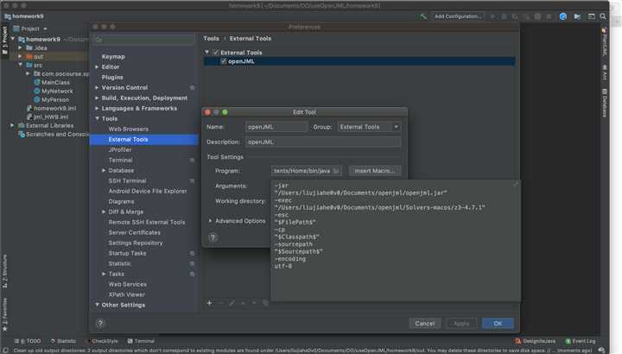Expand the Diff & Merge settings node

tap(104, 212)
